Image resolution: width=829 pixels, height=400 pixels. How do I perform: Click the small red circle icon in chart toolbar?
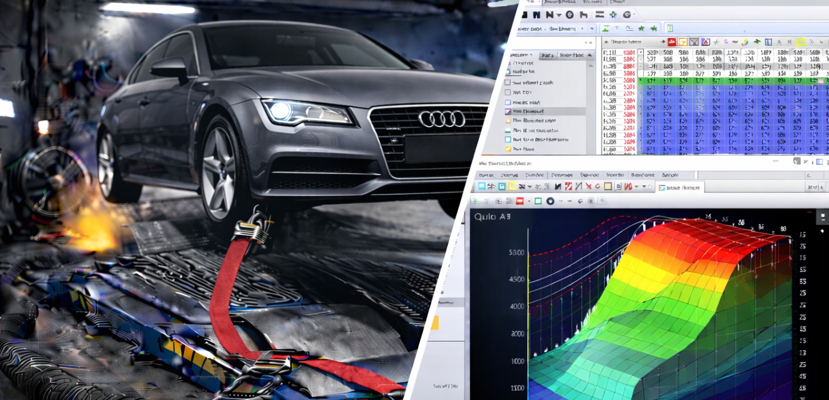coord(598,186)
